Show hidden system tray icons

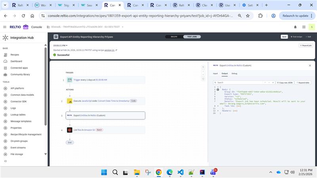[271, 172]
